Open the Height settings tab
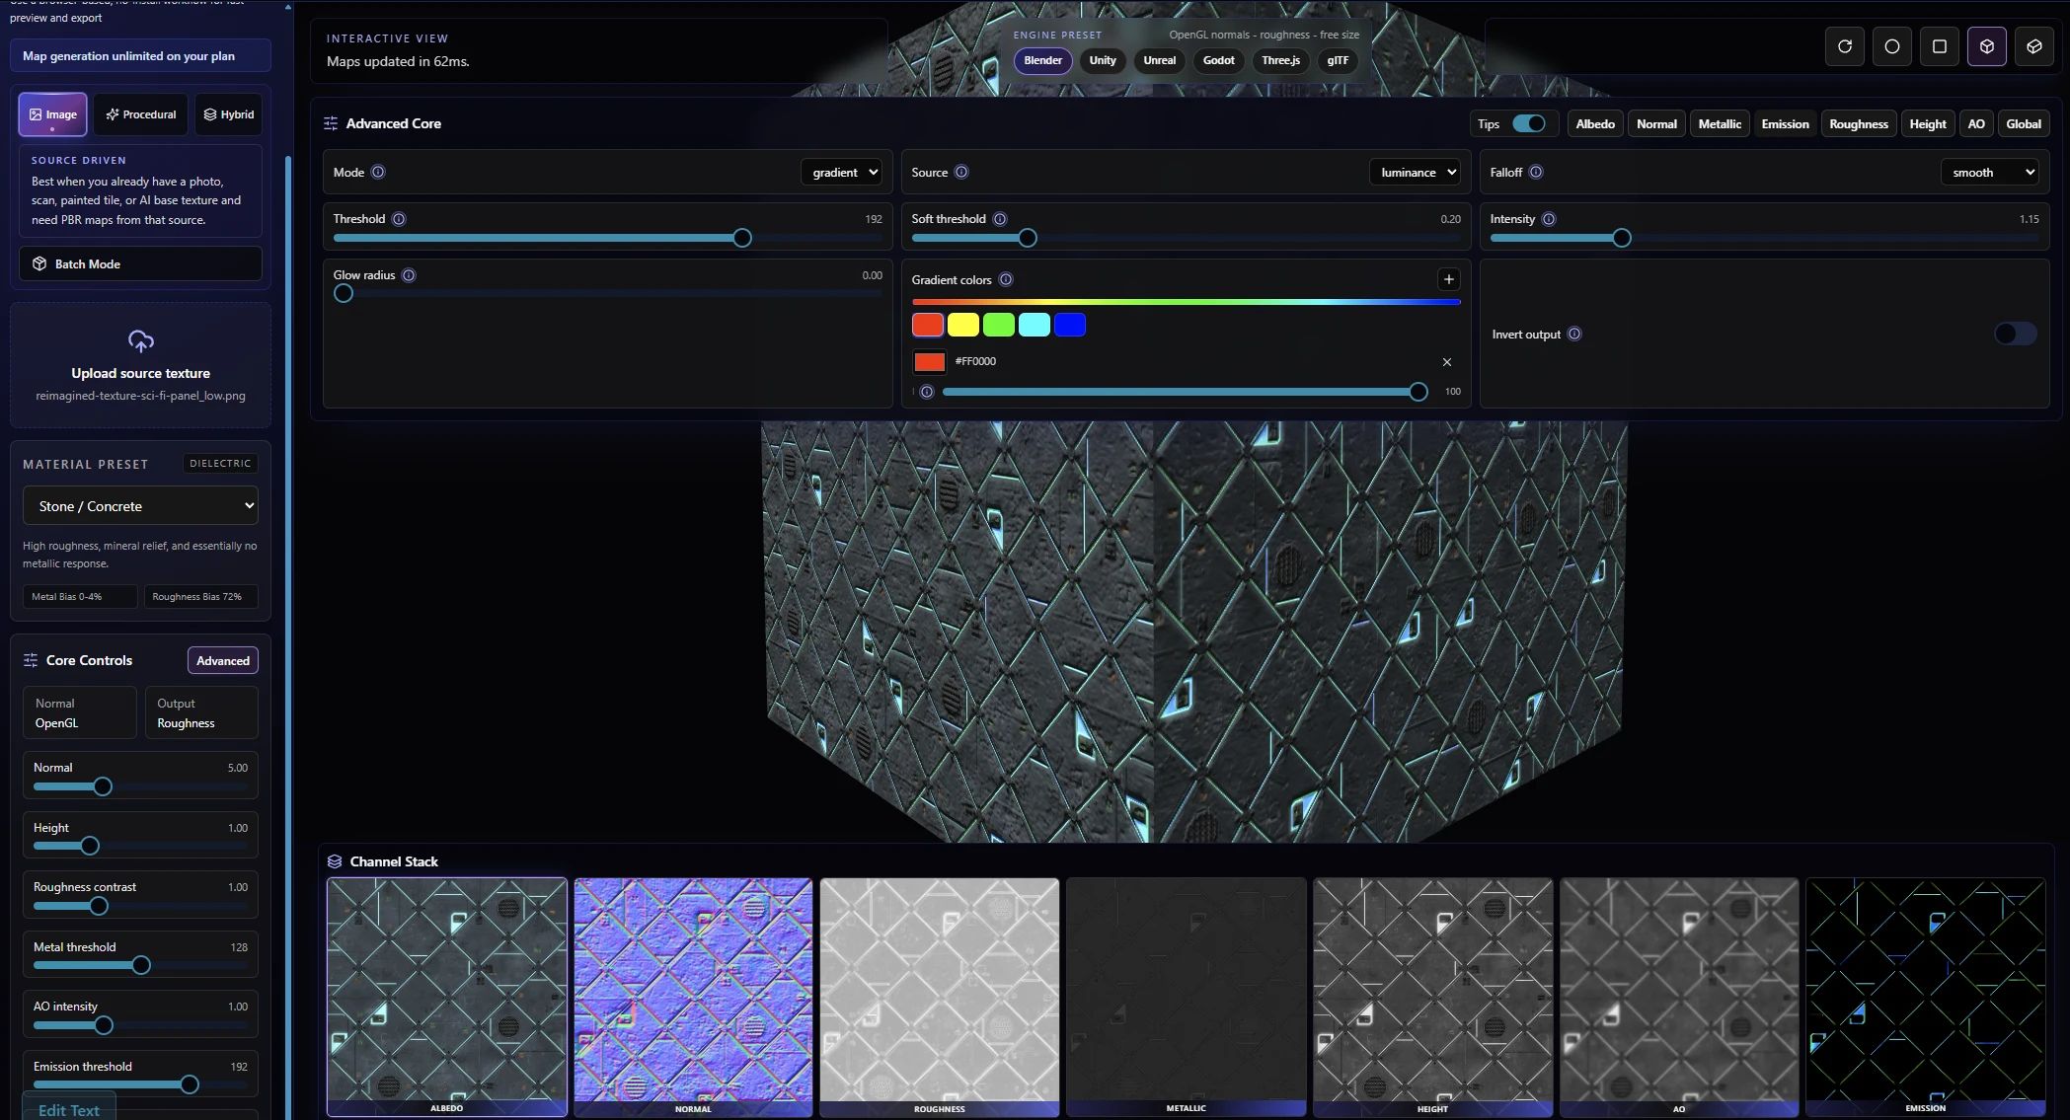 (x=1928, y=123)
